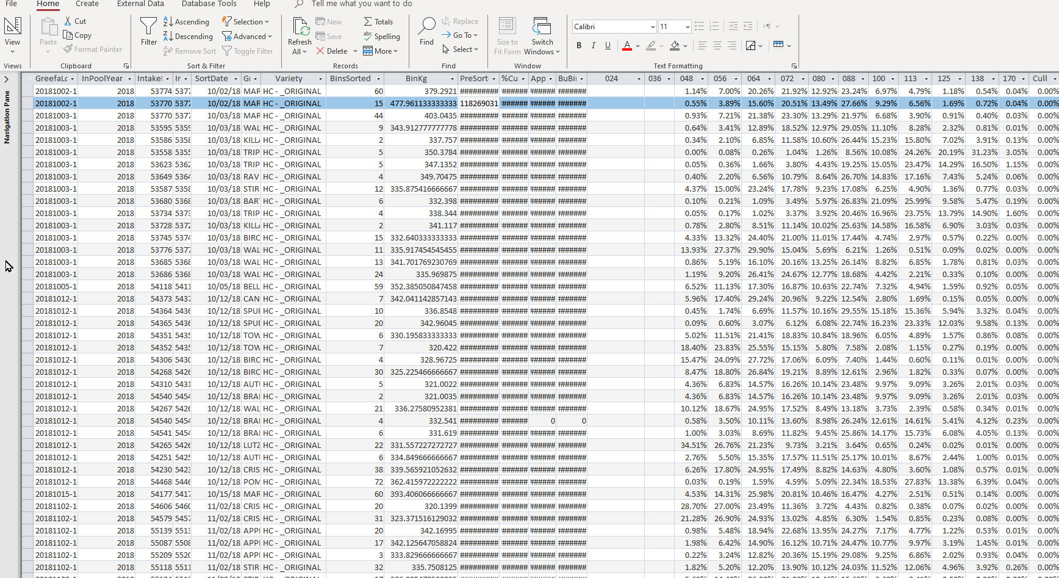Expand the Selection filter dropdown
Image resolution: width=1059 pixels, height=578 pixels.
245,22
